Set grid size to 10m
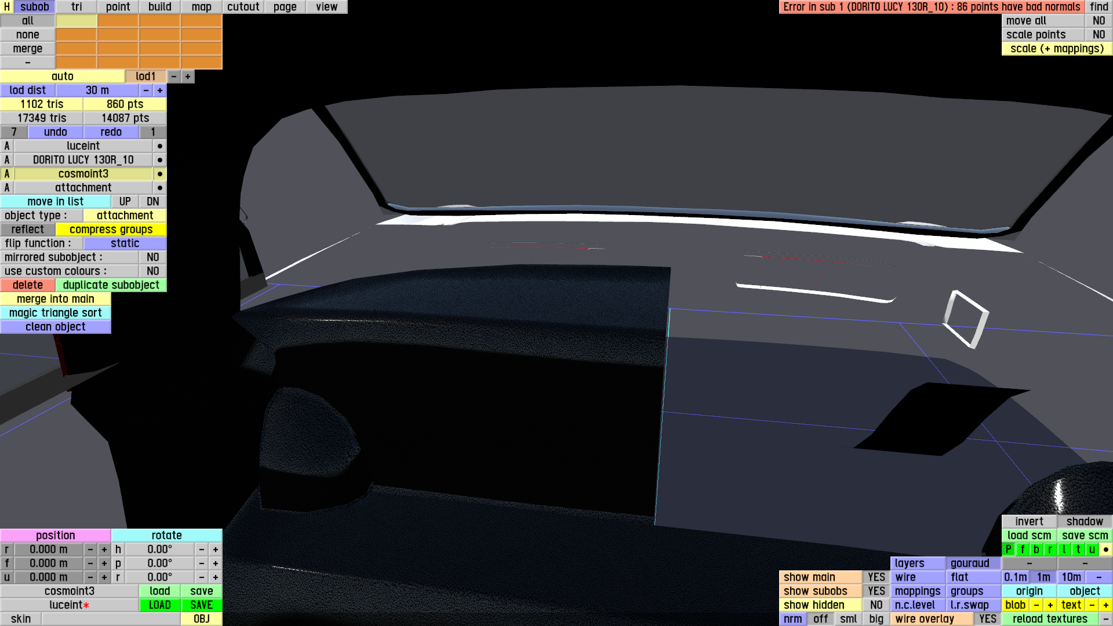This screenshot has width=1113, height=626. click(x=1071, y=577)
